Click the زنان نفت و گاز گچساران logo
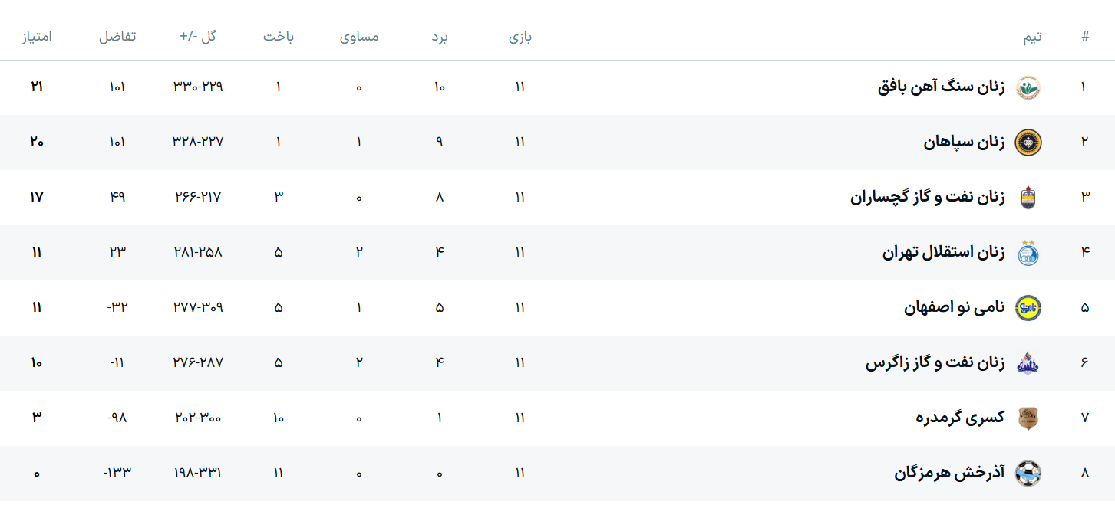 click(1028, 198)
